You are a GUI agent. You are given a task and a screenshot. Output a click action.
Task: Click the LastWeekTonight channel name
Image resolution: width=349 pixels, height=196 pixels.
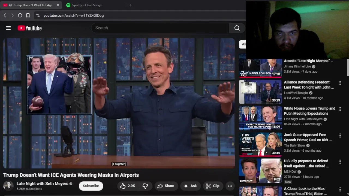coord(296,93)
